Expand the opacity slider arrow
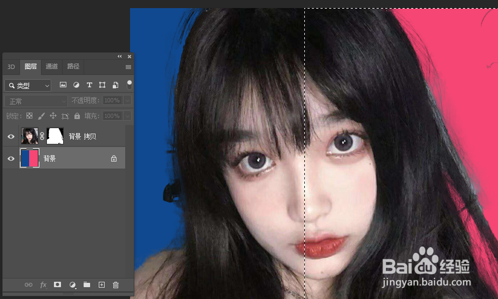 coord(127,100)
